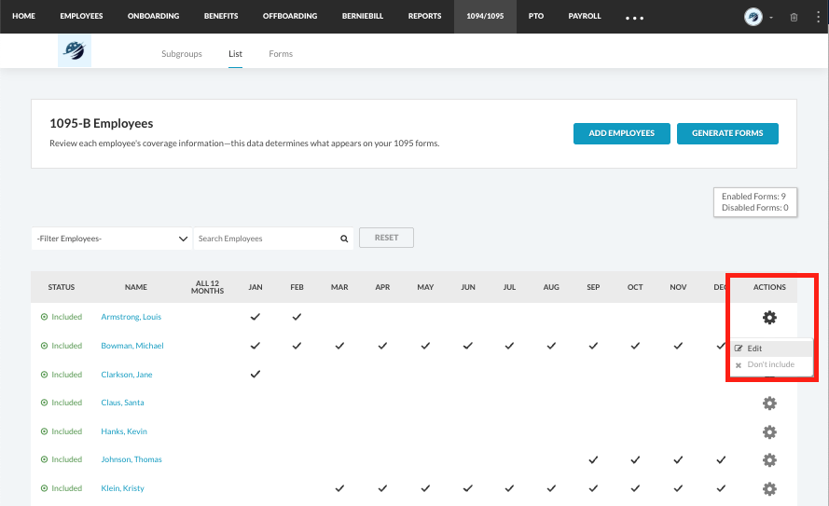The image size is (829, 506).
Task: Open the three-dot more navigation menu
Action: [634, 18]
